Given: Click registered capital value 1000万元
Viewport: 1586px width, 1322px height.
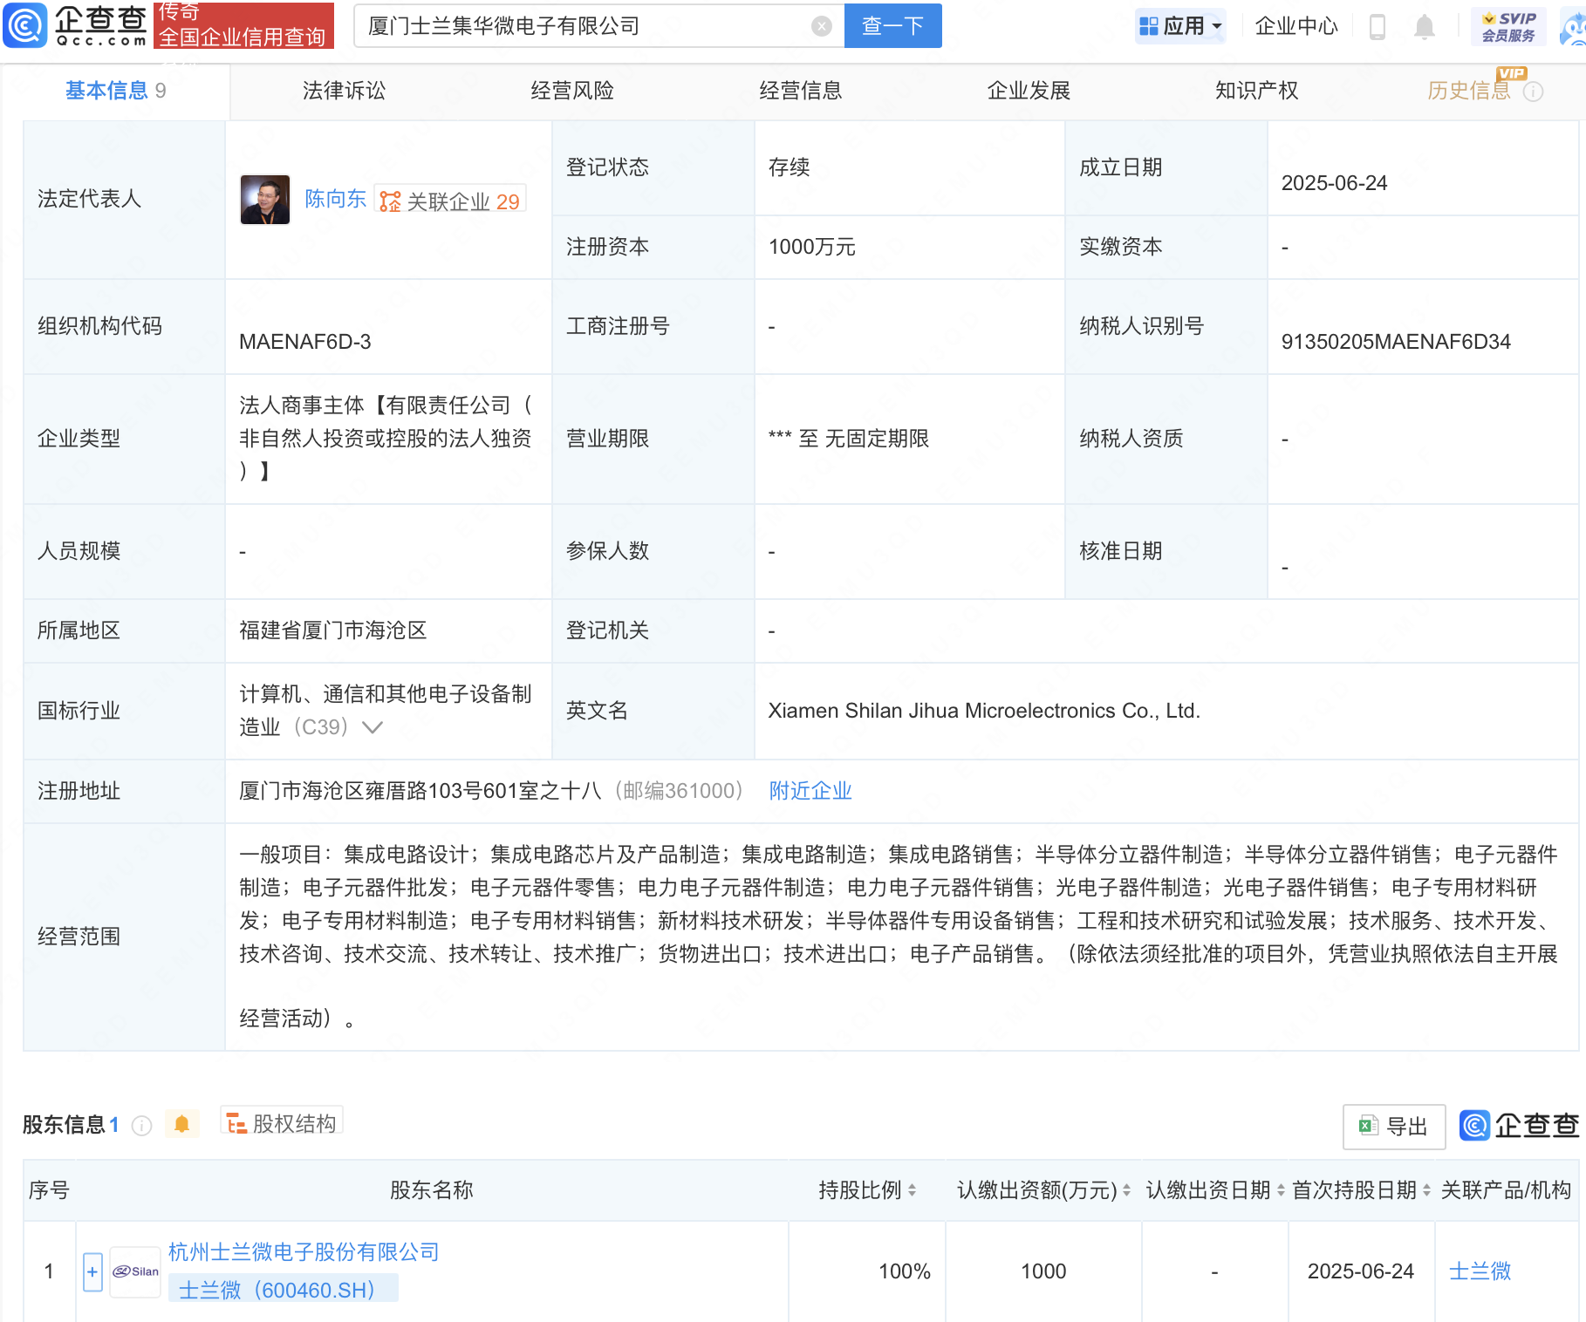Looking at the screenshot, I should click(811, 247).
